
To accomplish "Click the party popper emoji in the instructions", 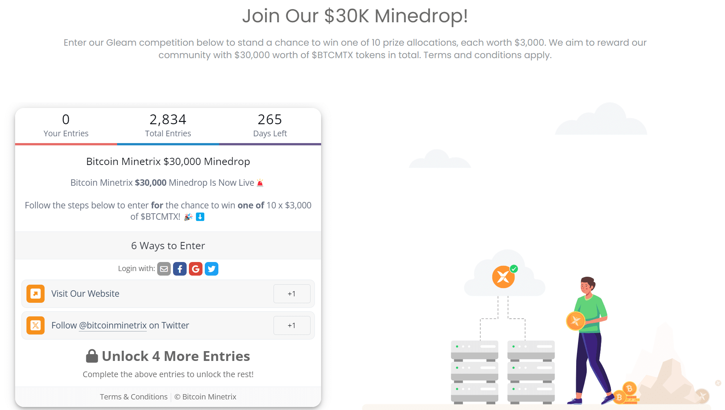I will point(188,217).
